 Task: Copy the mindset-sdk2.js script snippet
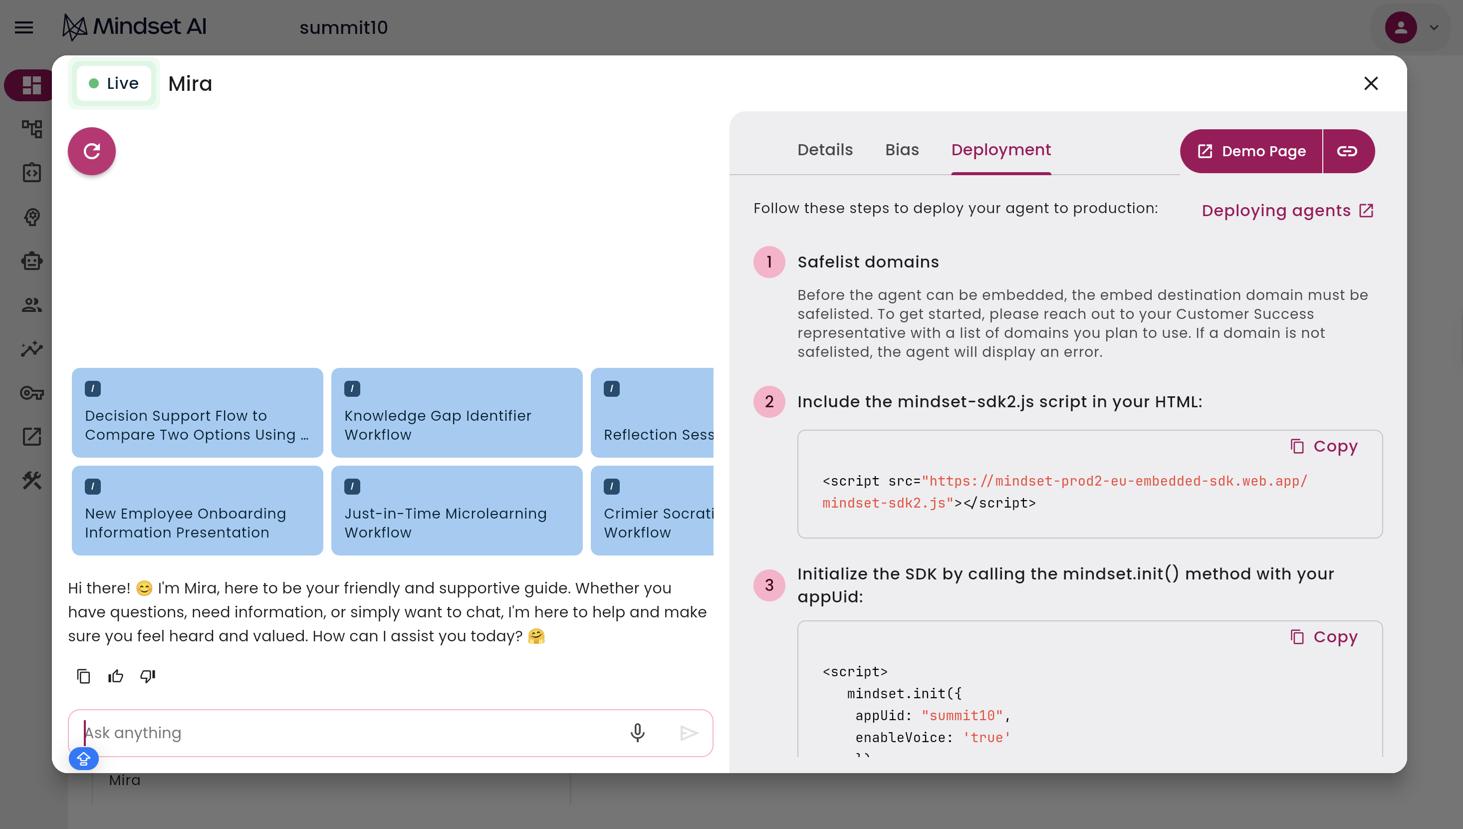(1324, 446)
